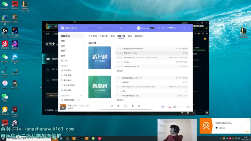Click 查看全部 under the 飙升榜 list

pos(120,71)
